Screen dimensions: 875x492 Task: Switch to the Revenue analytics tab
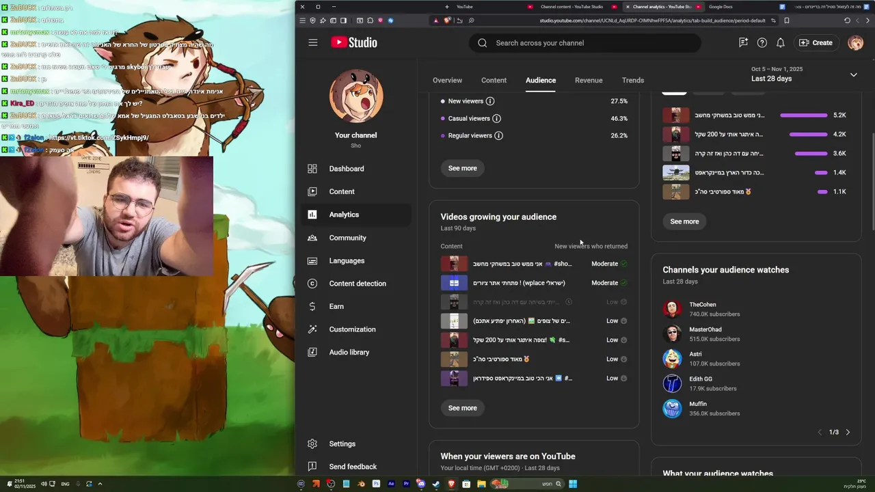tap(589, 81)
